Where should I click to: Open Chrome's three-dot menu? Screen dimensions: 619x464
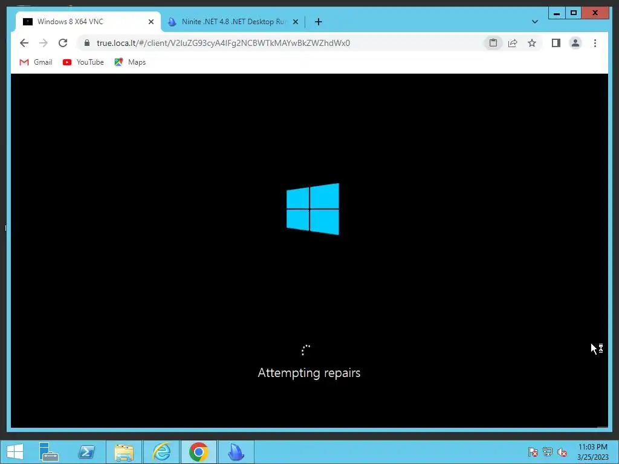coord(595,43)
